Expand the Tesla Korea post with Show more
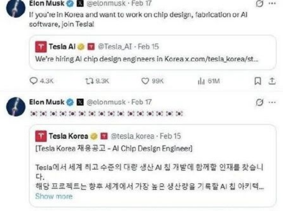The image size is (283, 211). pos(54,196)
